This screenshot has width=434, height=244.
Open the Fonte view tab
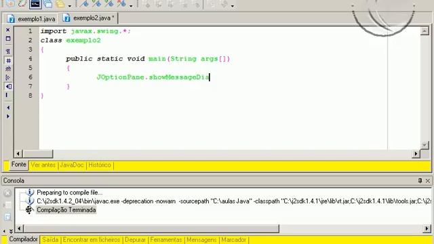point(18,164)
